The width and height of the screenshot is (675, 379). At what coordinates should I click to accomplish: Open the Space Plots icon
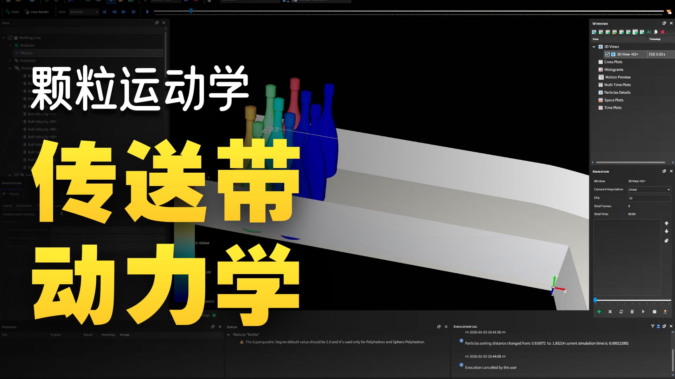tap(601, 100)
